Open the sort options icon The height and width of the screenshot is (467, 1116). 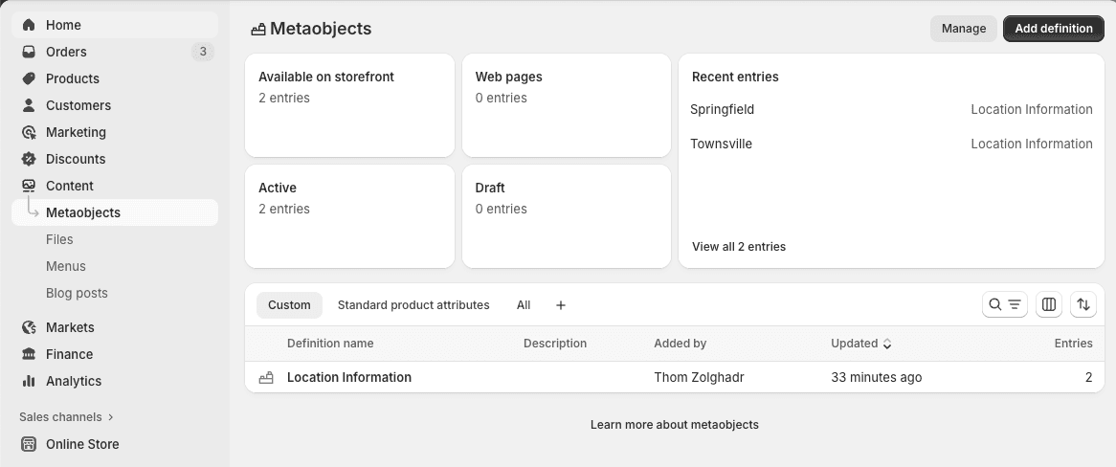coord(1083,304)
